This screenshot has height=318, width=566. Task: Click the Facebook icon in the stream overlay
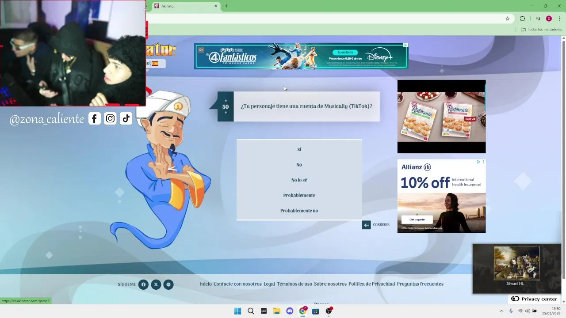click(x=95, y=118)
